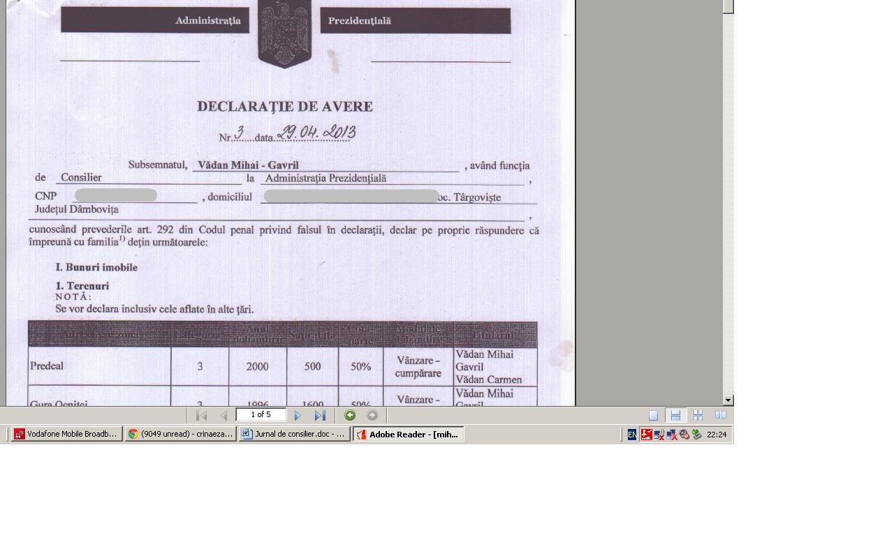Image resolution: width=894 pixels, height=558 pixels.
Task: Click the handwritten date 29.04.2013
Action: [317, 133]
